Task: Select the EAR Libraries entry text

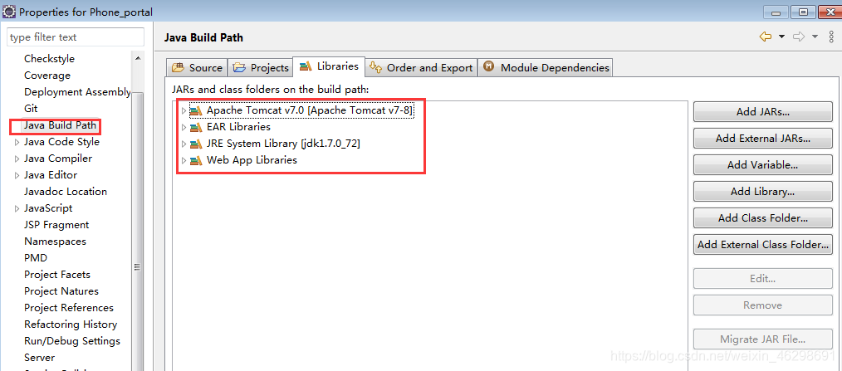Action: click(238, 127)
